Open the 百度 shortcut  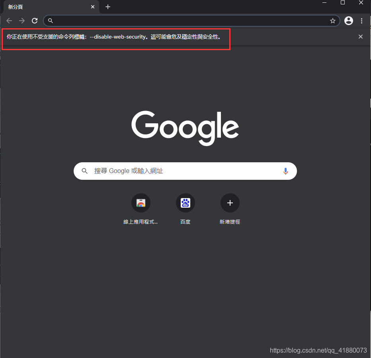pos(185,208)
